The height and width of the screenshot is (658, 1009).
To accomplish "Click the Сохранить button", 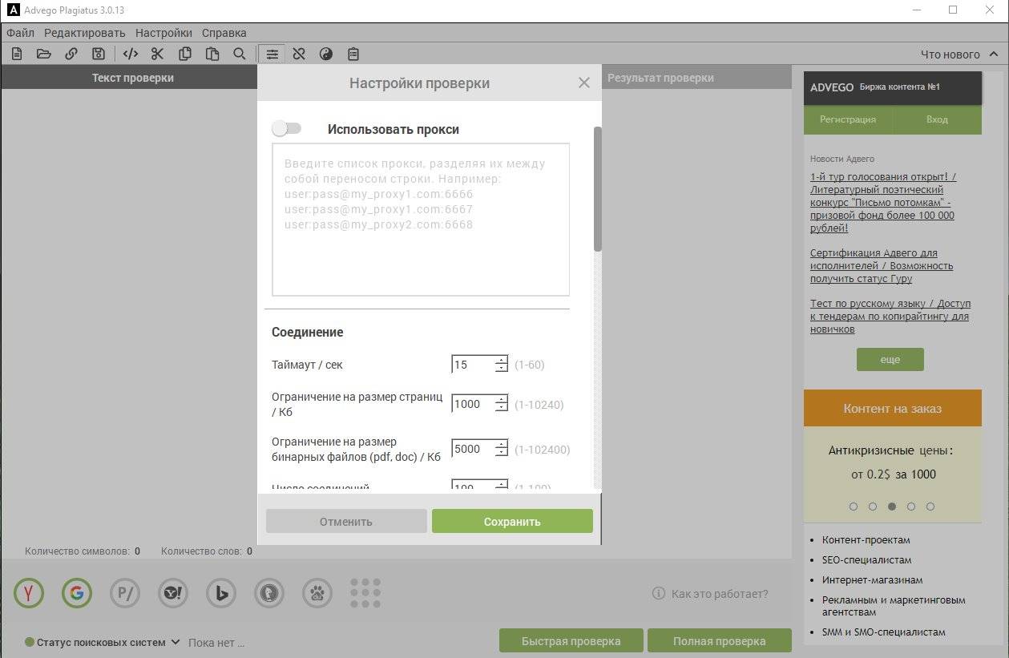I will coord(512,522).
